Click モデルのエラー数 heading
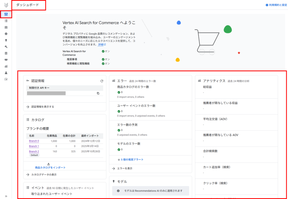The width and height of the screenshot is (288, 199). point(129,144)
